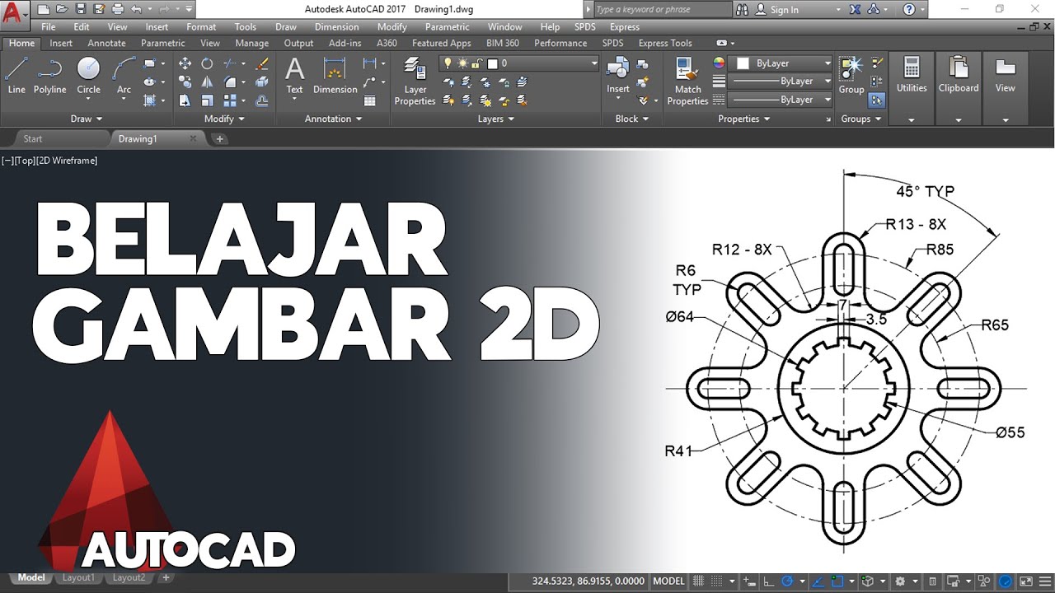Click the Insert block icon
Screen dimensions: 1055x593
tap(618, 74)
